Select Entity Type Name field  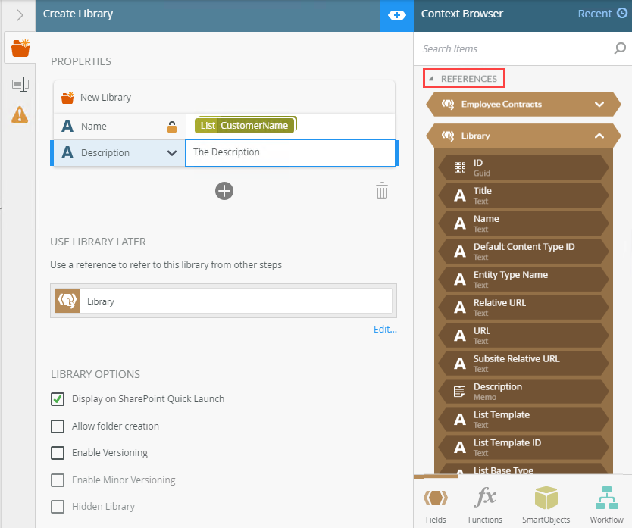(524, 280)
